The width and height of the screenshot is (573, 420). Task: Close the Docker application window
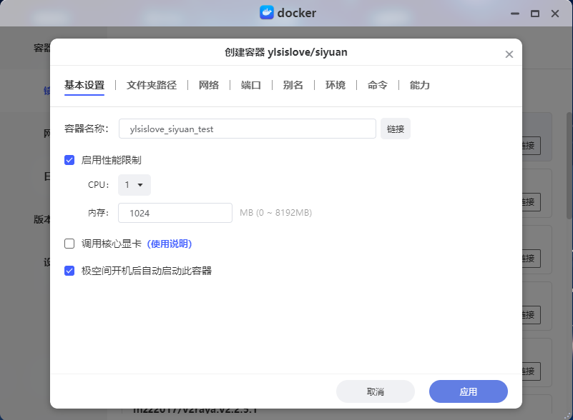point(554,14)
